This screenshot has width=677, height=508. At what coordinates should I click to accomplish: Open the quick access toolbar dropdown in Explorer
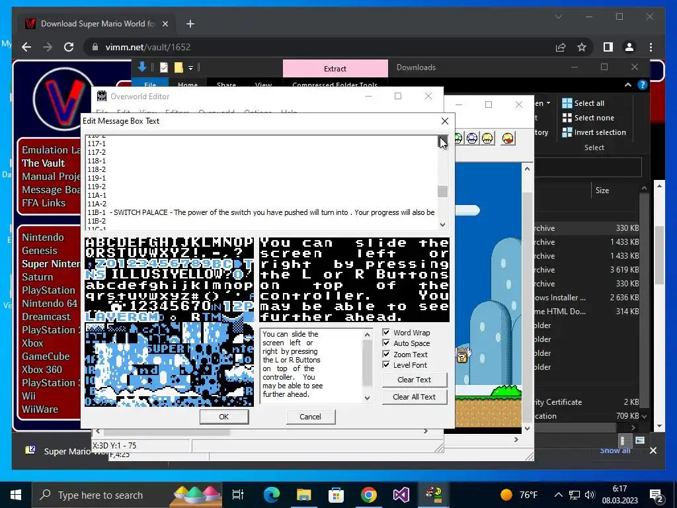[x=190, y=68]
